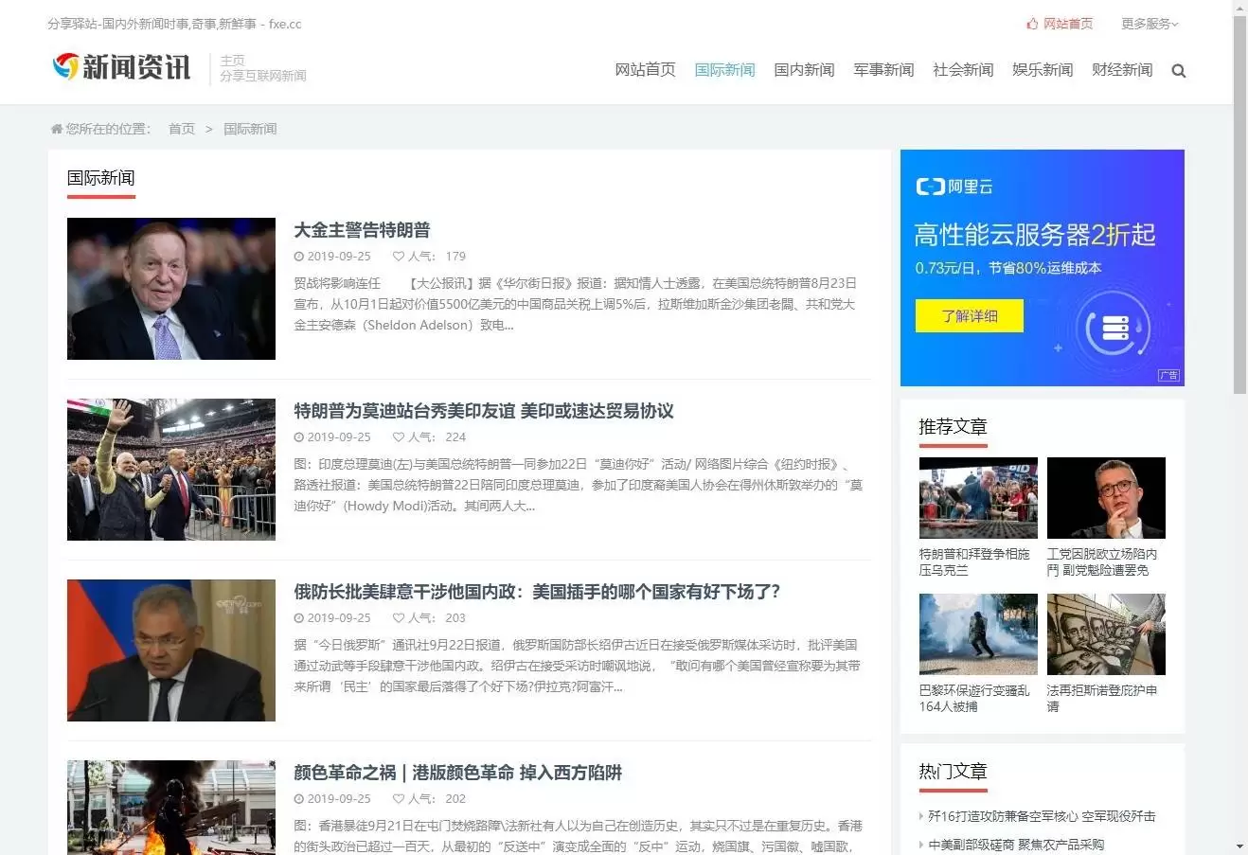Open the burning barricade thumbnail
The width and height of the screenshot is (1248, 855).
(171, 808)
